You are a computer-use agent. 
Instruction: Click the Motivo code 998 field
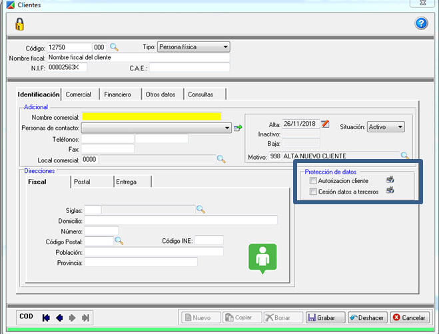[275, 156]
